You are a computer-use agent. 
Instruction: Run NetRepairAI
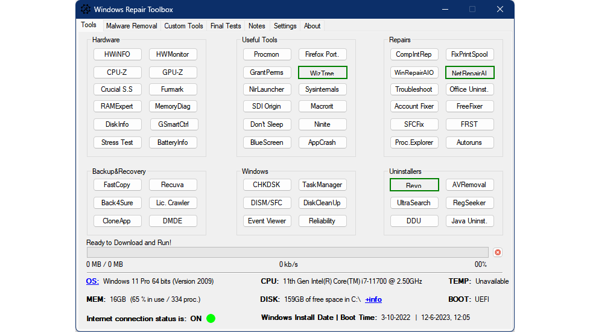pyautogui.click(x=469, y=72)
